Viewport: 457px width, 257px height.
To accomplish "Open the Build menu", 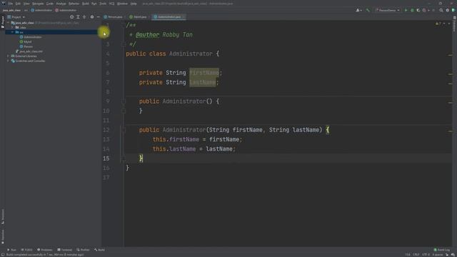I will [x=86, y=4].
